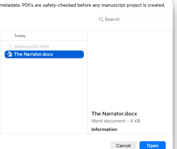Click the Search field in the file dialog
The width and height of the screenshot is (177, 149).
point(131,19)
